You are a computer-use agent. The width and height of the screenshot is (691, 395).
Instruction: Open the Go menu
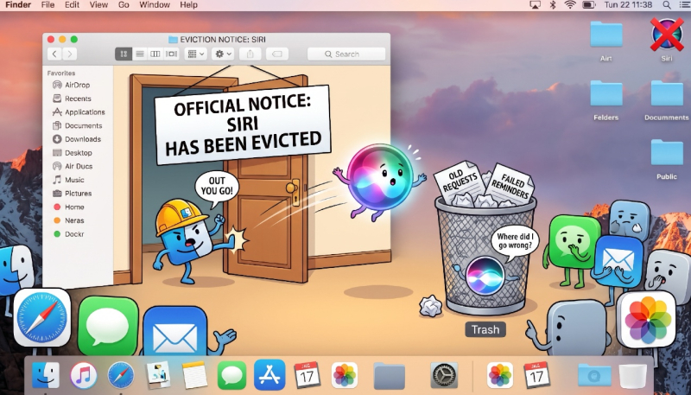[124, 5]
